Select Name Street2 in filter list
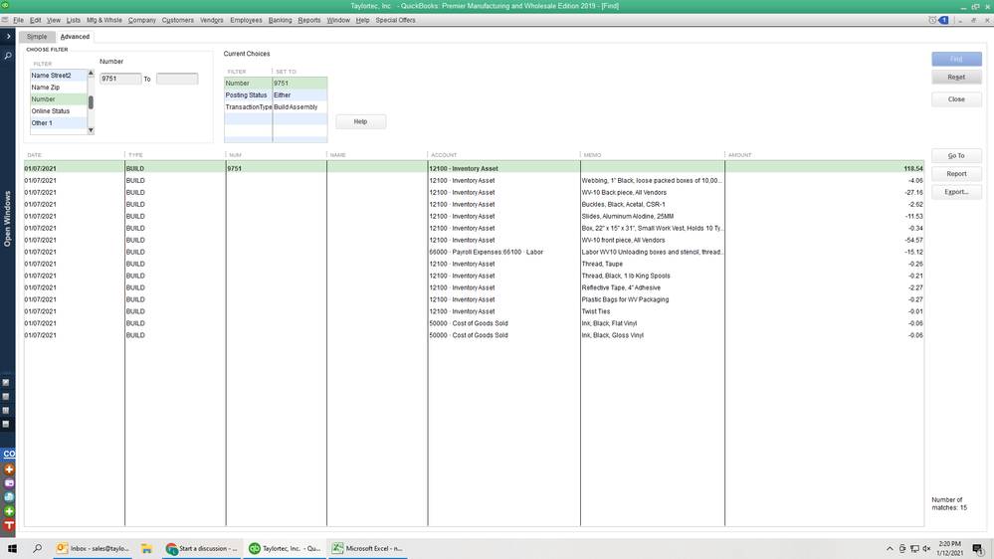Screen dimensions: 994x559 (x=59, y=76)
